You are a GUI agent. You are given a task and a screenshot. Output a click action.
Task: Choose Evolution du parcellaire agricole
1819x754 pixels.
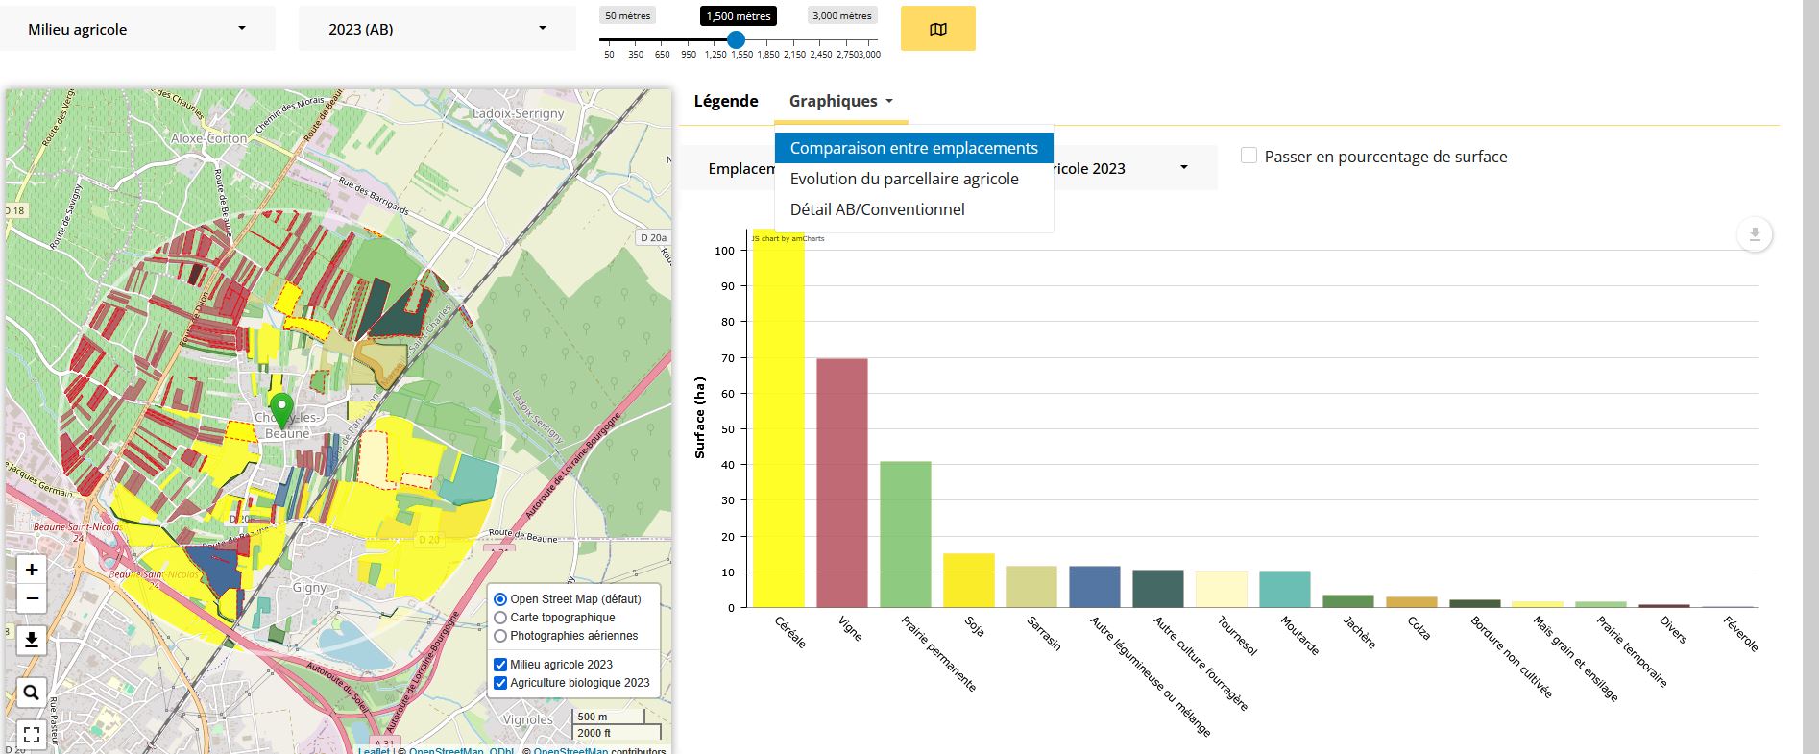pos(914,179)
